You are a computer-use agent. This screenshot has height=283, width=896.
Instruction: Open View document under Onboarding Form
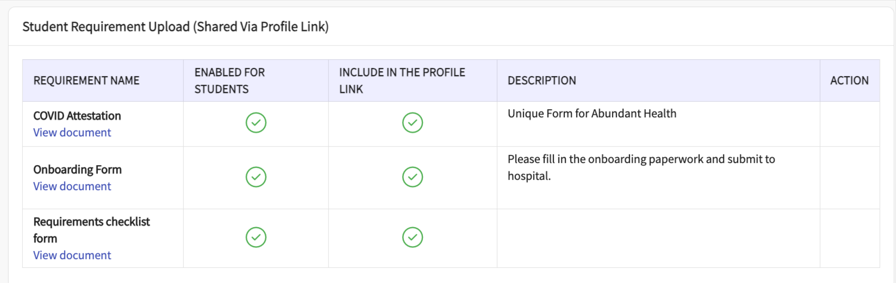coord(72,186)
